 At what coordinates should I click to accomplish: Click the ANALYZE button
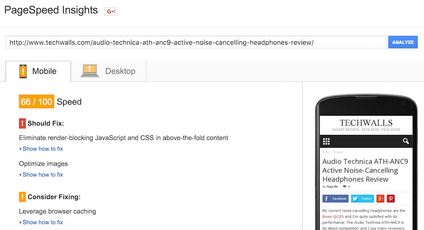click(x=403, y=42)
